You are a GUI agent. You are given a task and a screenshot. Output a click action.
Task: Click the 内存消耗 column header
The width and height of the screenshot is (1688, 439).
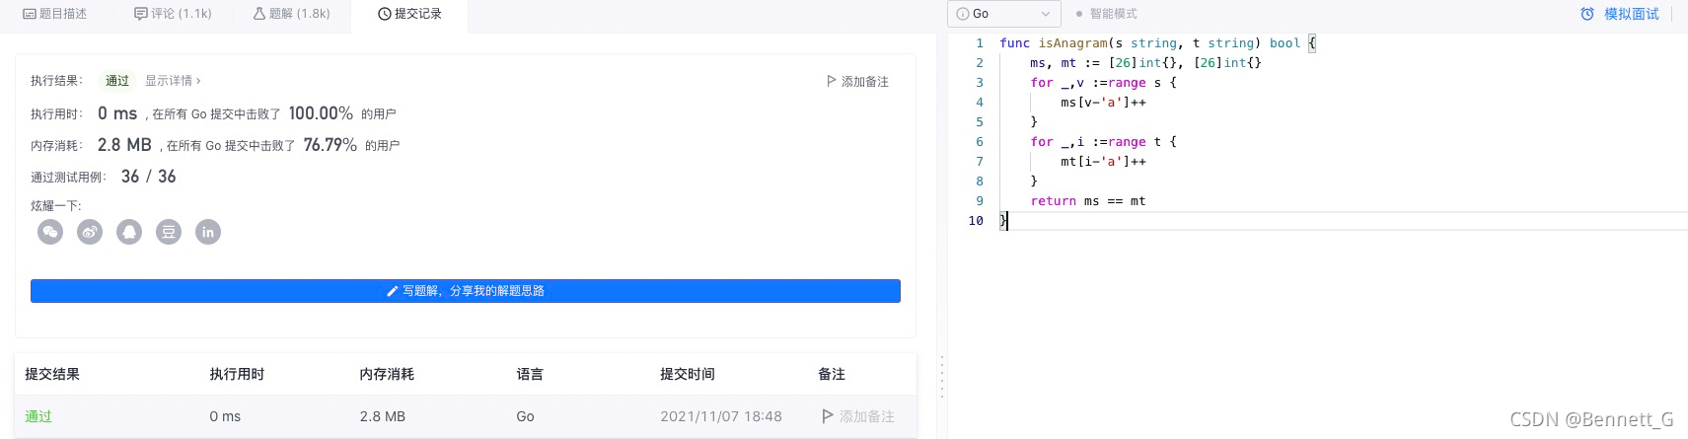pyautogui.click(x=387, y=374)
